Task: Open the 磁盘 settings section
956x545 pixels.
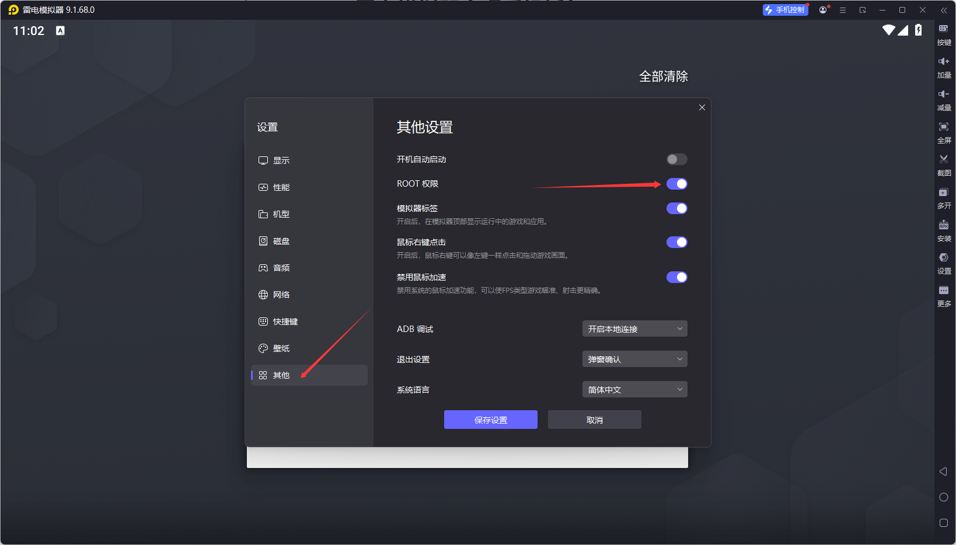Action: (309, 241)
